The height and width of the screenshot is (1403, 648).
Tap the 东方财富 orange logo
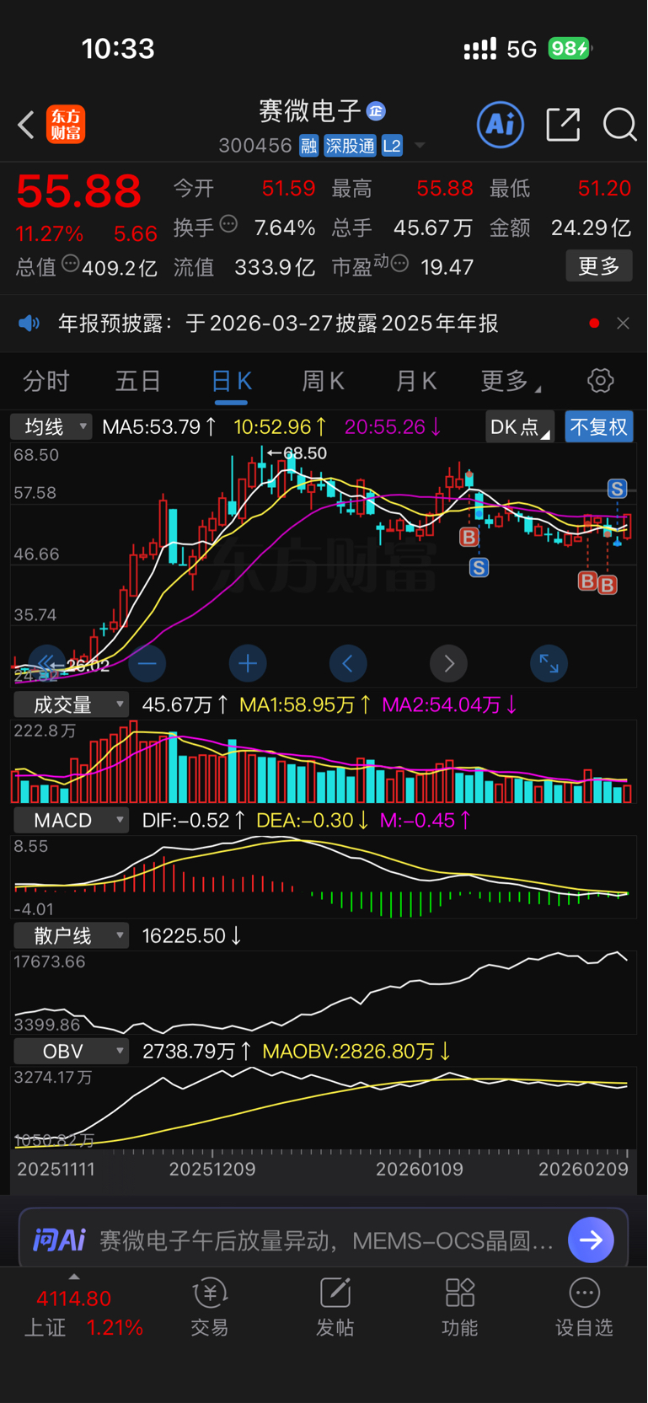click(x=66, y=126)
